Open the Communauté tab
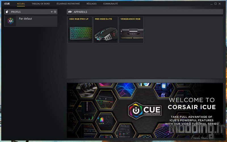Viewport: 227px width, 142px height. pos(110,4)
